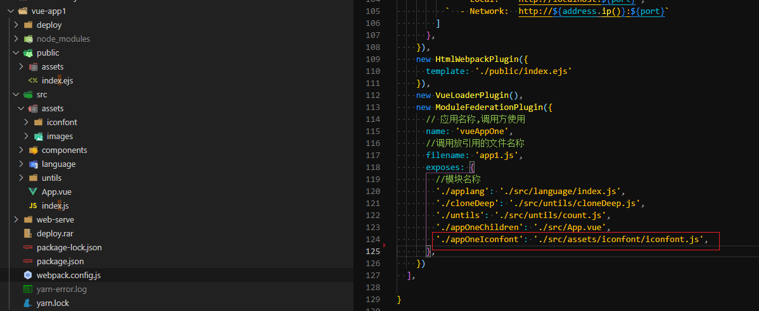Click the JS icon beside index.js
The height and width of the screenshot is (311, 759).
(33, 205)
